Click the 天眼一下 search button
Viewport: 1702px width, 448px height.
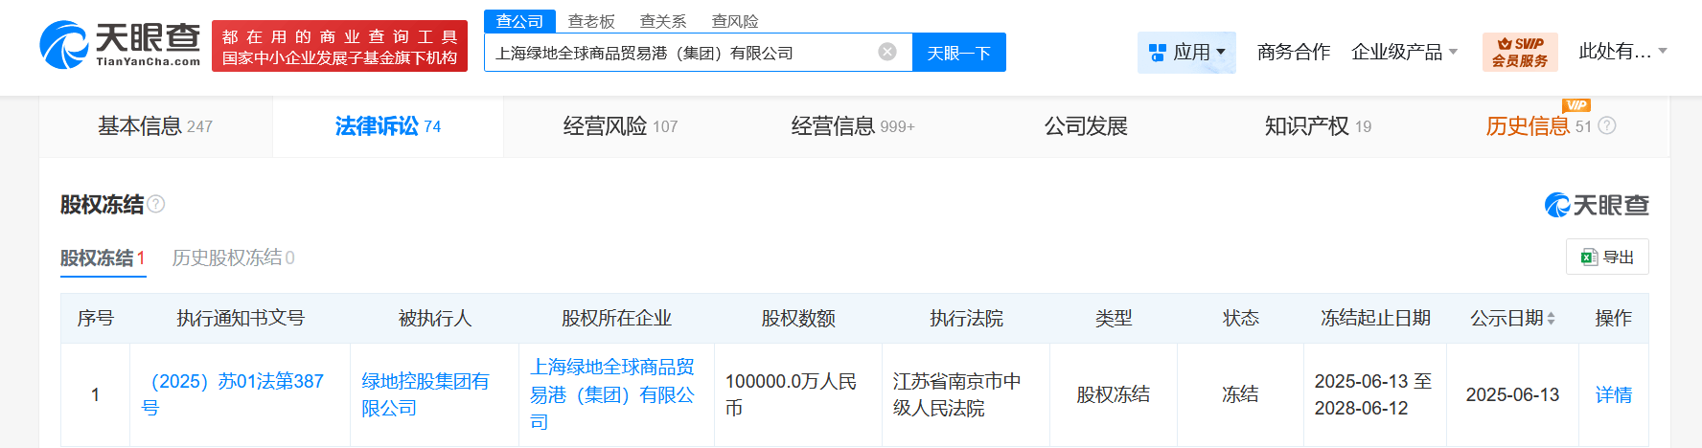click(959, 53)
